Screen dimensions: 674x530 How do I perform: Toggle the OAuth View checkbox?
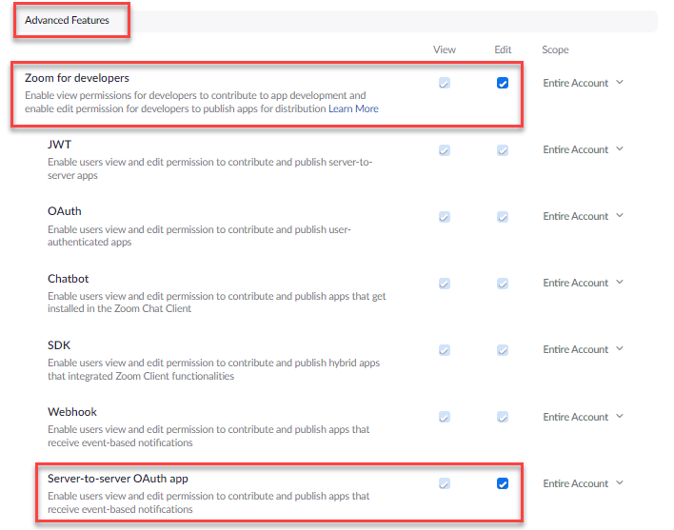[445, 216]
